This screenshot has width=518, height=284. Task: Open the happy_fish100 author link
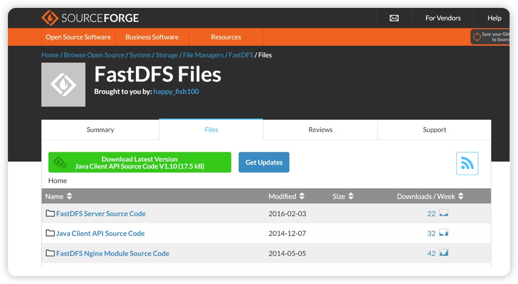(x=176, y=92)
